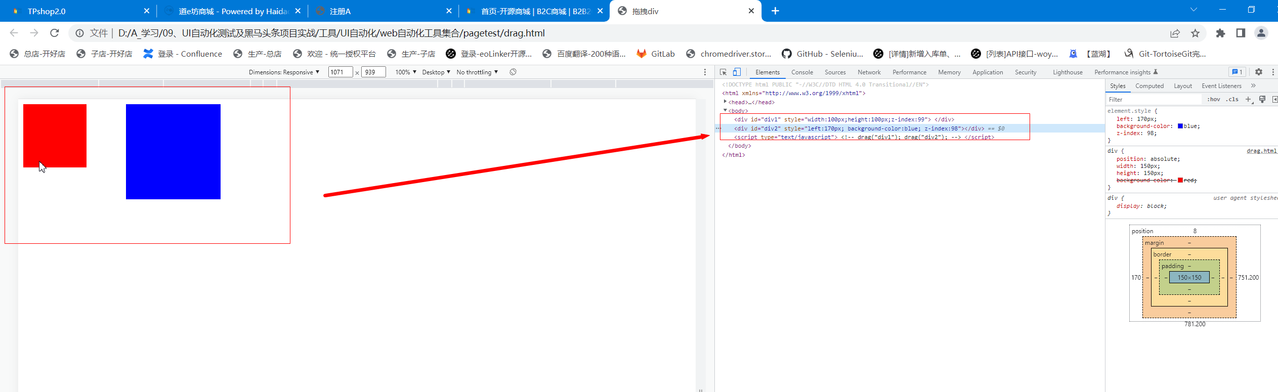Switch to the 首页-开源商城 browser tab
The image size is (1278, 392).
click(534, 11)
